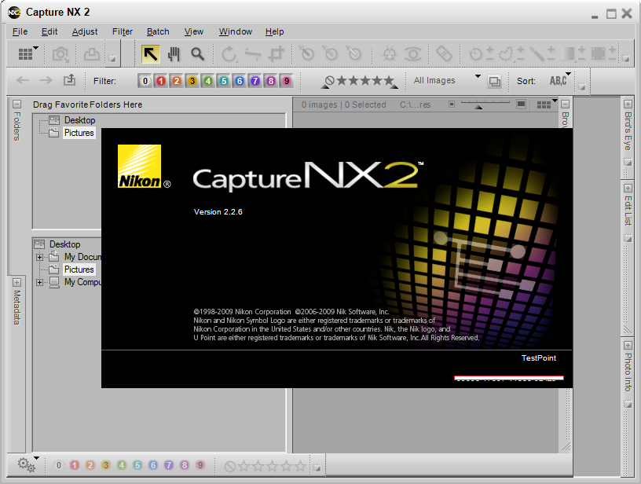Viewport: 641px width, 484px height.
Task: Select the Lasso selection tool
Action: 506,54
